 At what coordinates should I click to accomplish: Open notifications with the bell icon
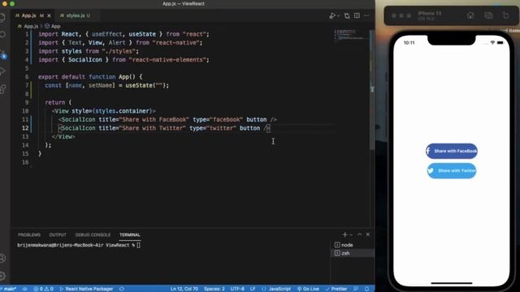tap(366, 289)
